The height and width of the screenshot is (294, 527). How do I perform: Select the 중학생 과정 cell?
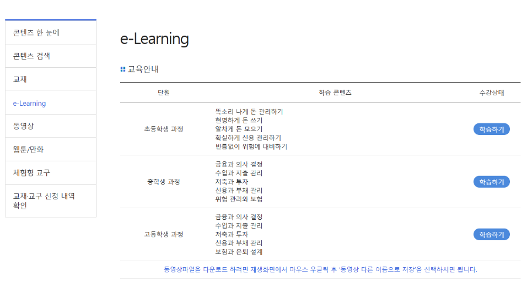click(x=164, y=182)
